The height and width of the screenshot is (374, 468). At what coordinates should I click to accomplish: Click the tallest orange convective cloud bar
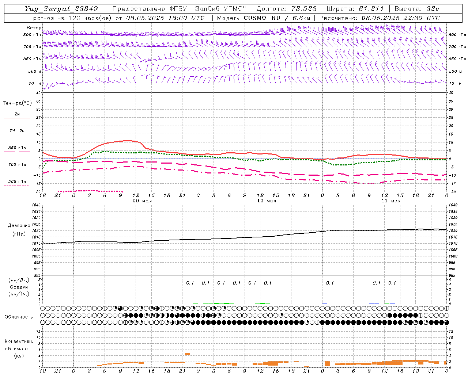188,354
